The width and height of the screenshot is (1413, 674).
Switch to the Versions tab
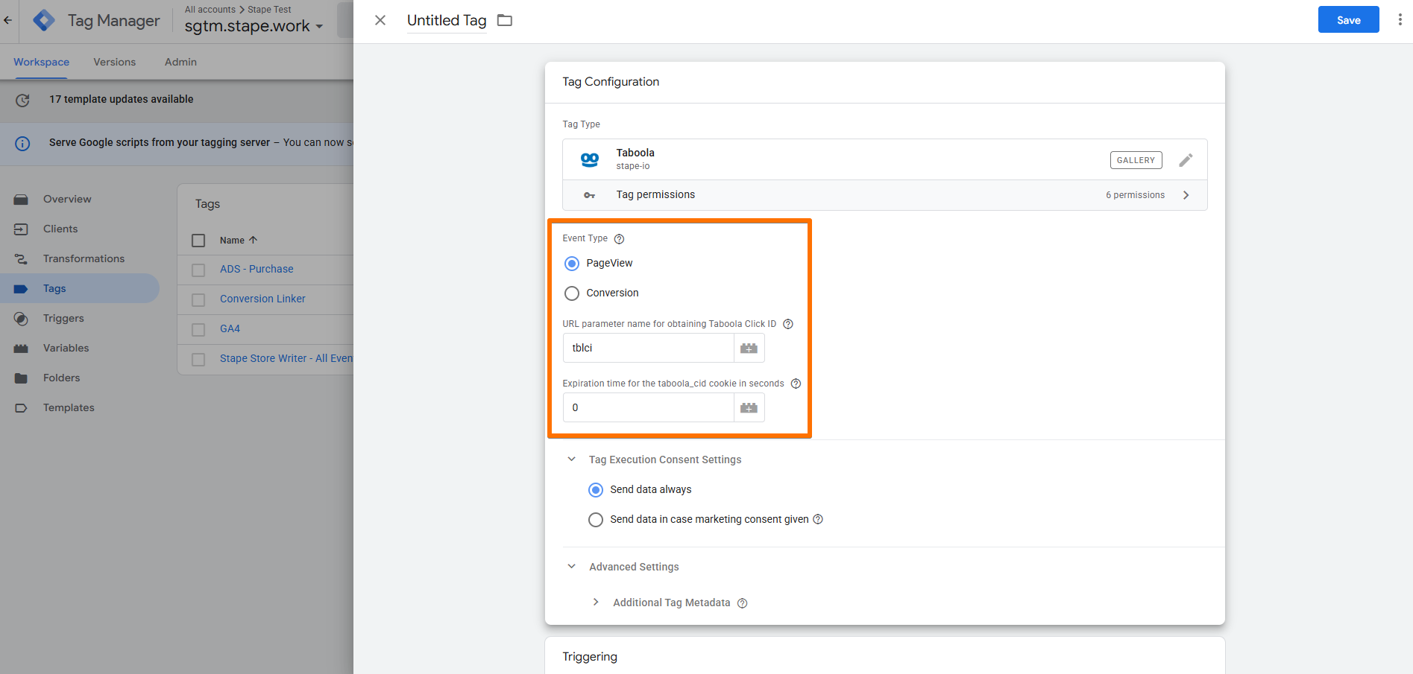(x=115, y=62)
